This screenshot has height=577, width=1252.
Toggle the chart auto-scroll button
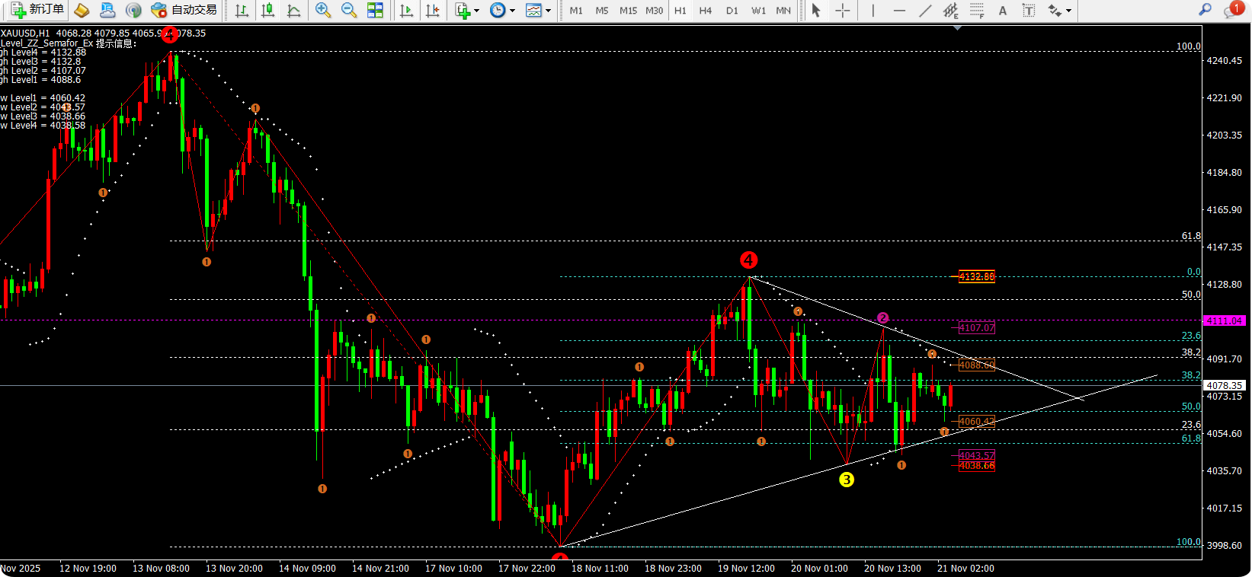tap(407, 10)
